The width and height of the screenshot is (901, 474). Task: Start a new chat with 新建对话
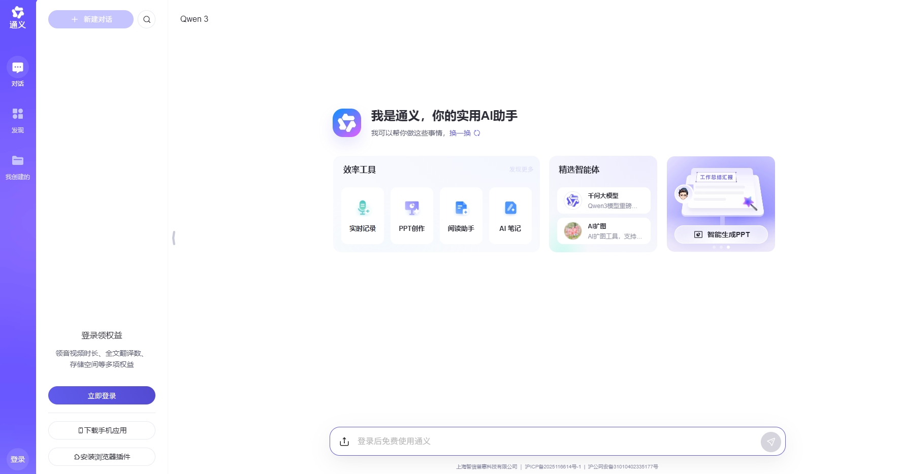tap(91, 19)
